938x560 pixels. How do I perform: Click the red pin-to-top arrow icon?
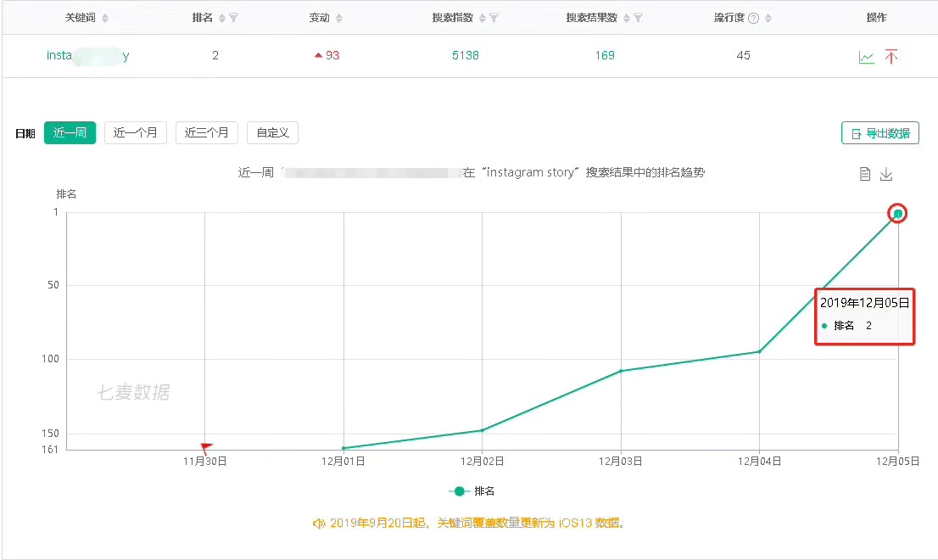click(891, 56)
